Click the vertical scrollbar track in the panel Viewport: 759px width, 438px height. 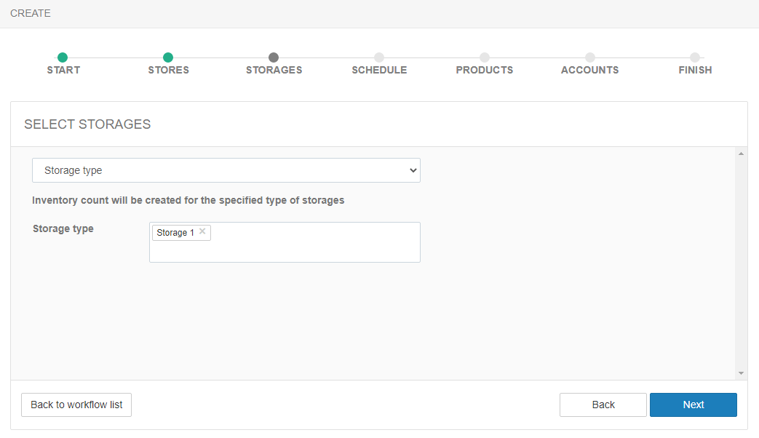click(741, 262)
